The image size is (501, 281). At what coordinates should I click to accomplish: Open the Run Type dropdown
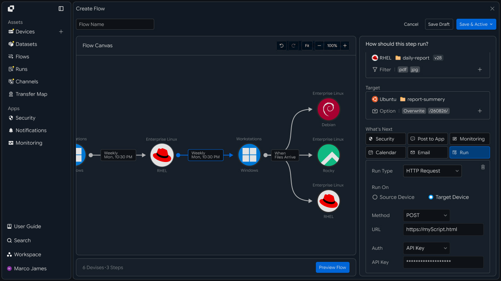[x=432, y=171]
